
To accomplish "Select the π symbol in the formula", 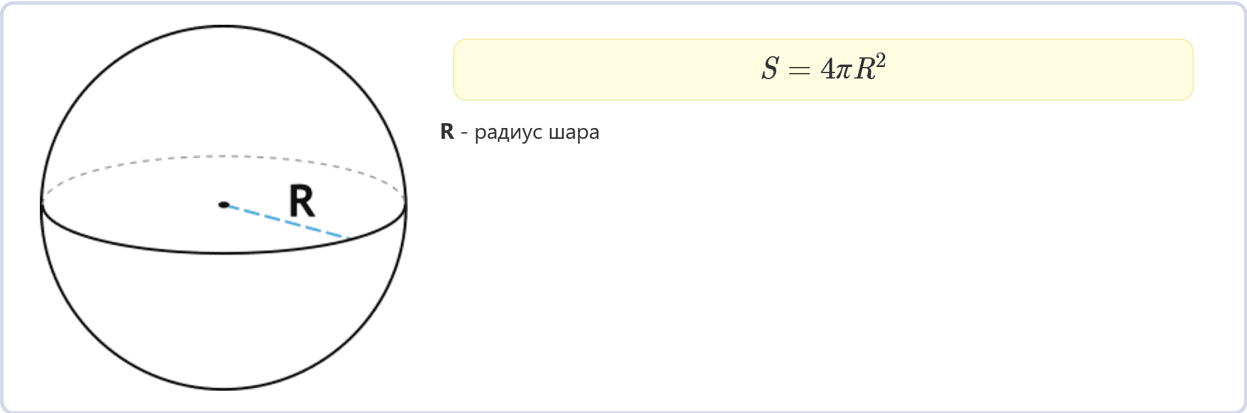I will point(843,72).
